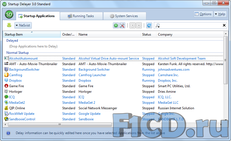This screenshot has width=231, height=141.
Task: Click the orange Camfrog icon
Action: [x=6, y=75]
